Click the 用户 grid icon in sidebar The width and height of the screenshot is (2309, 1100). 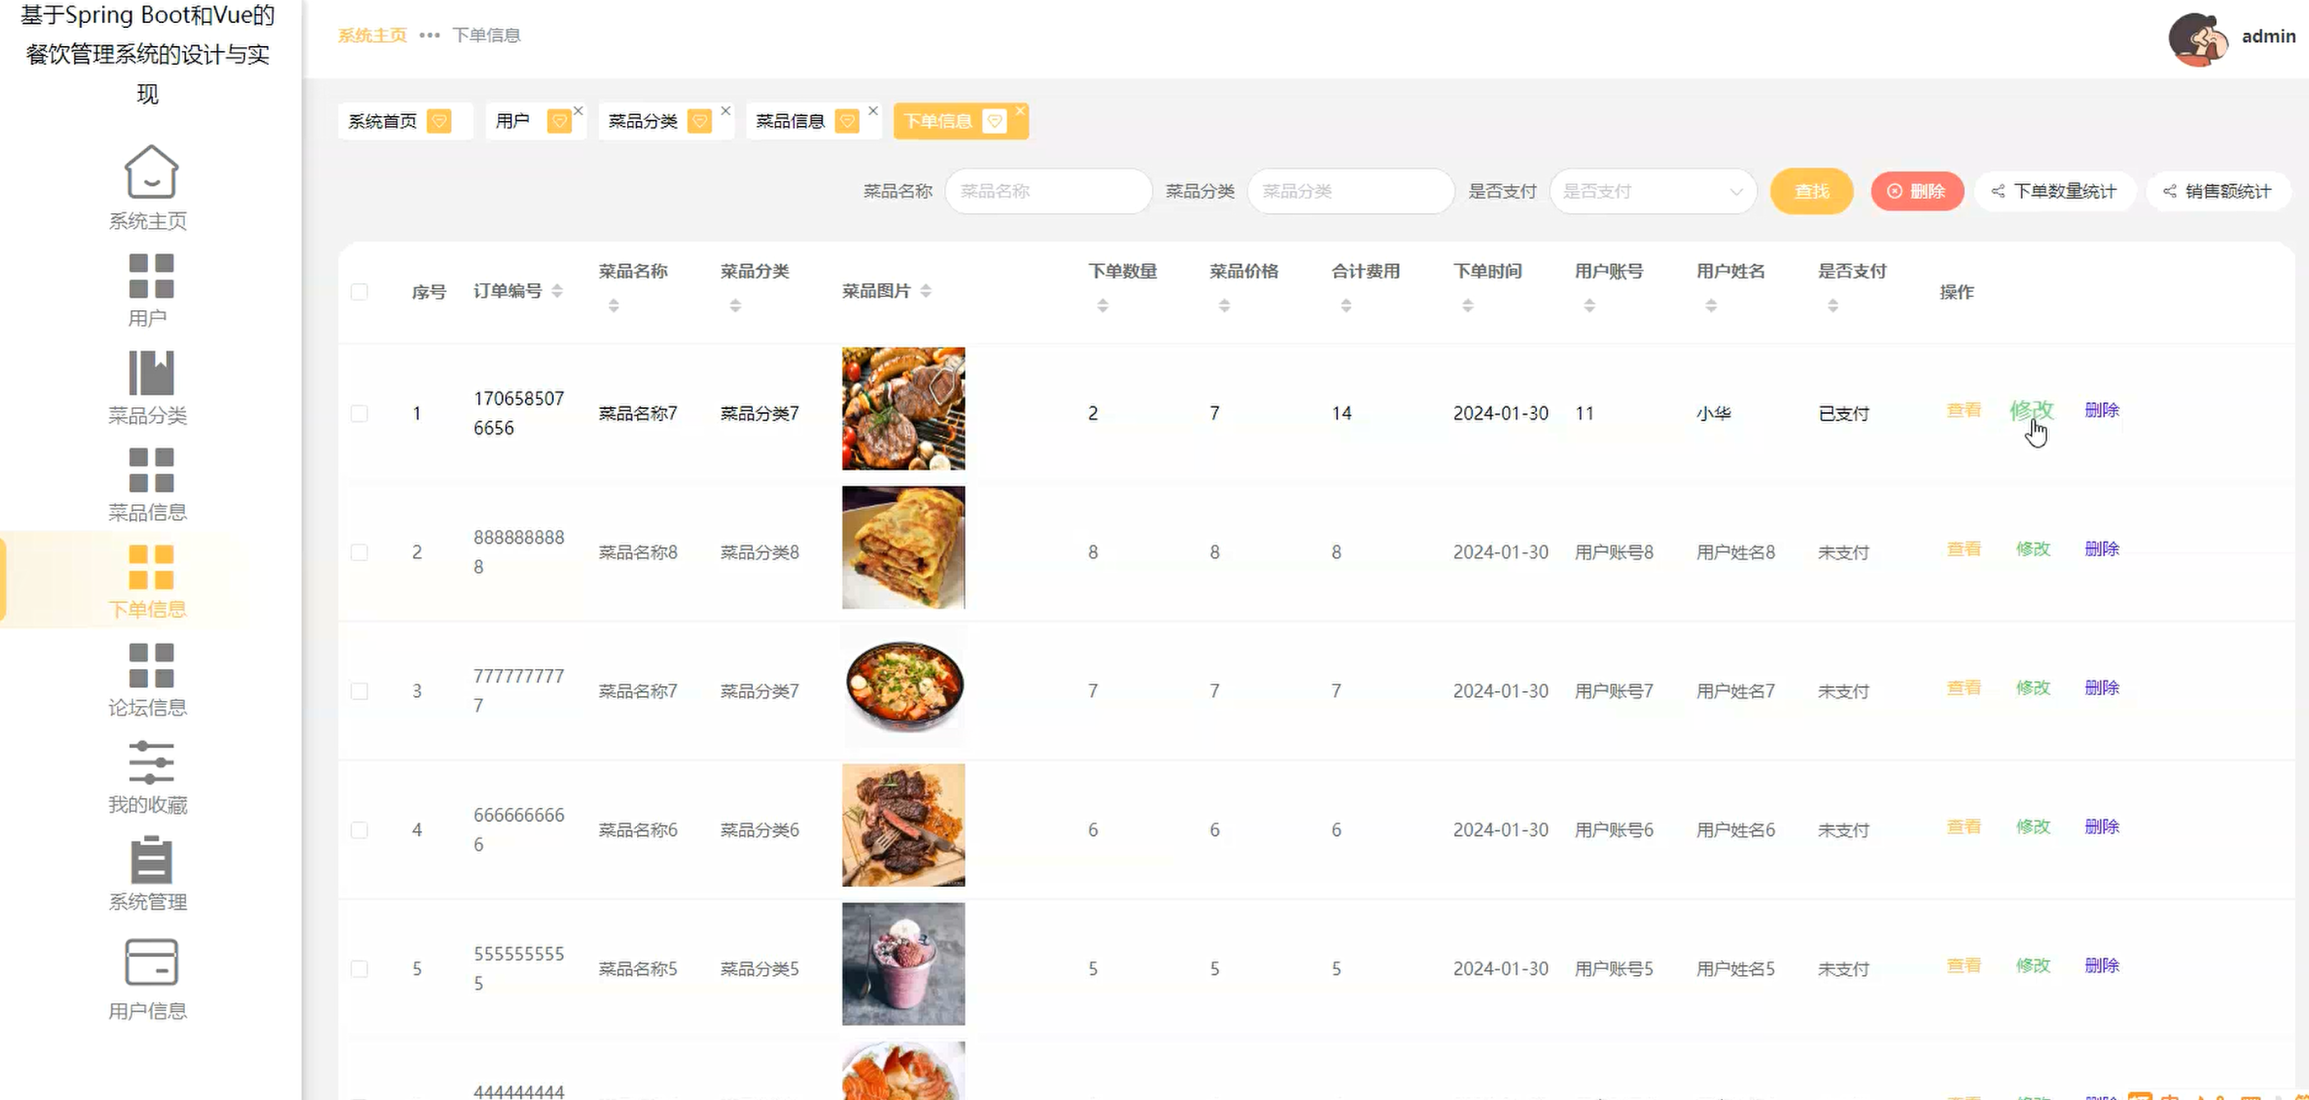click(151, 276)
